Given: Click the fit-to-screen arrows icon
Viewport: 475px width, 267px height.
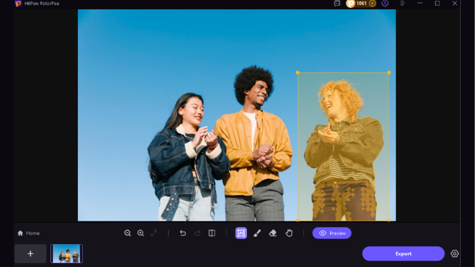Looking at the screenshot, I should (154, 233).
